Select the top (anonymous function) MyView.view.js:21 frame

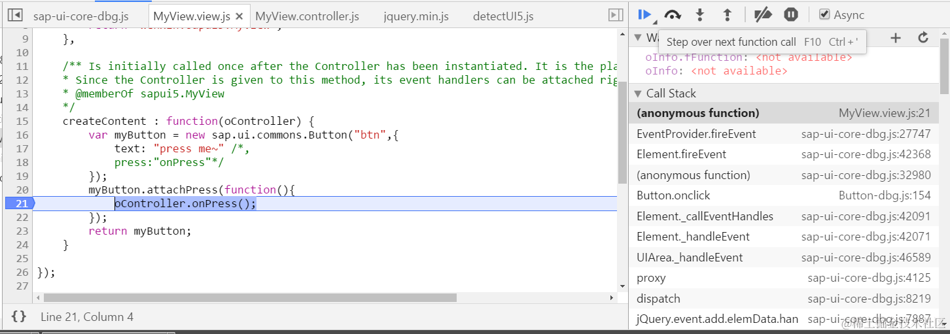pos(784,113)
